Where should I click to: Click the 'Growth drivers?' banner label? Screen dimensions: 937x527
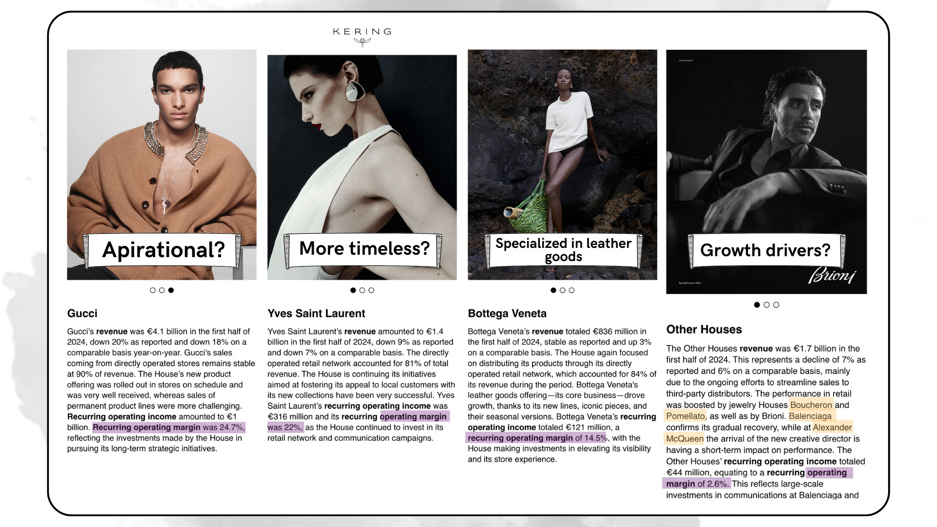click(765, 250)
